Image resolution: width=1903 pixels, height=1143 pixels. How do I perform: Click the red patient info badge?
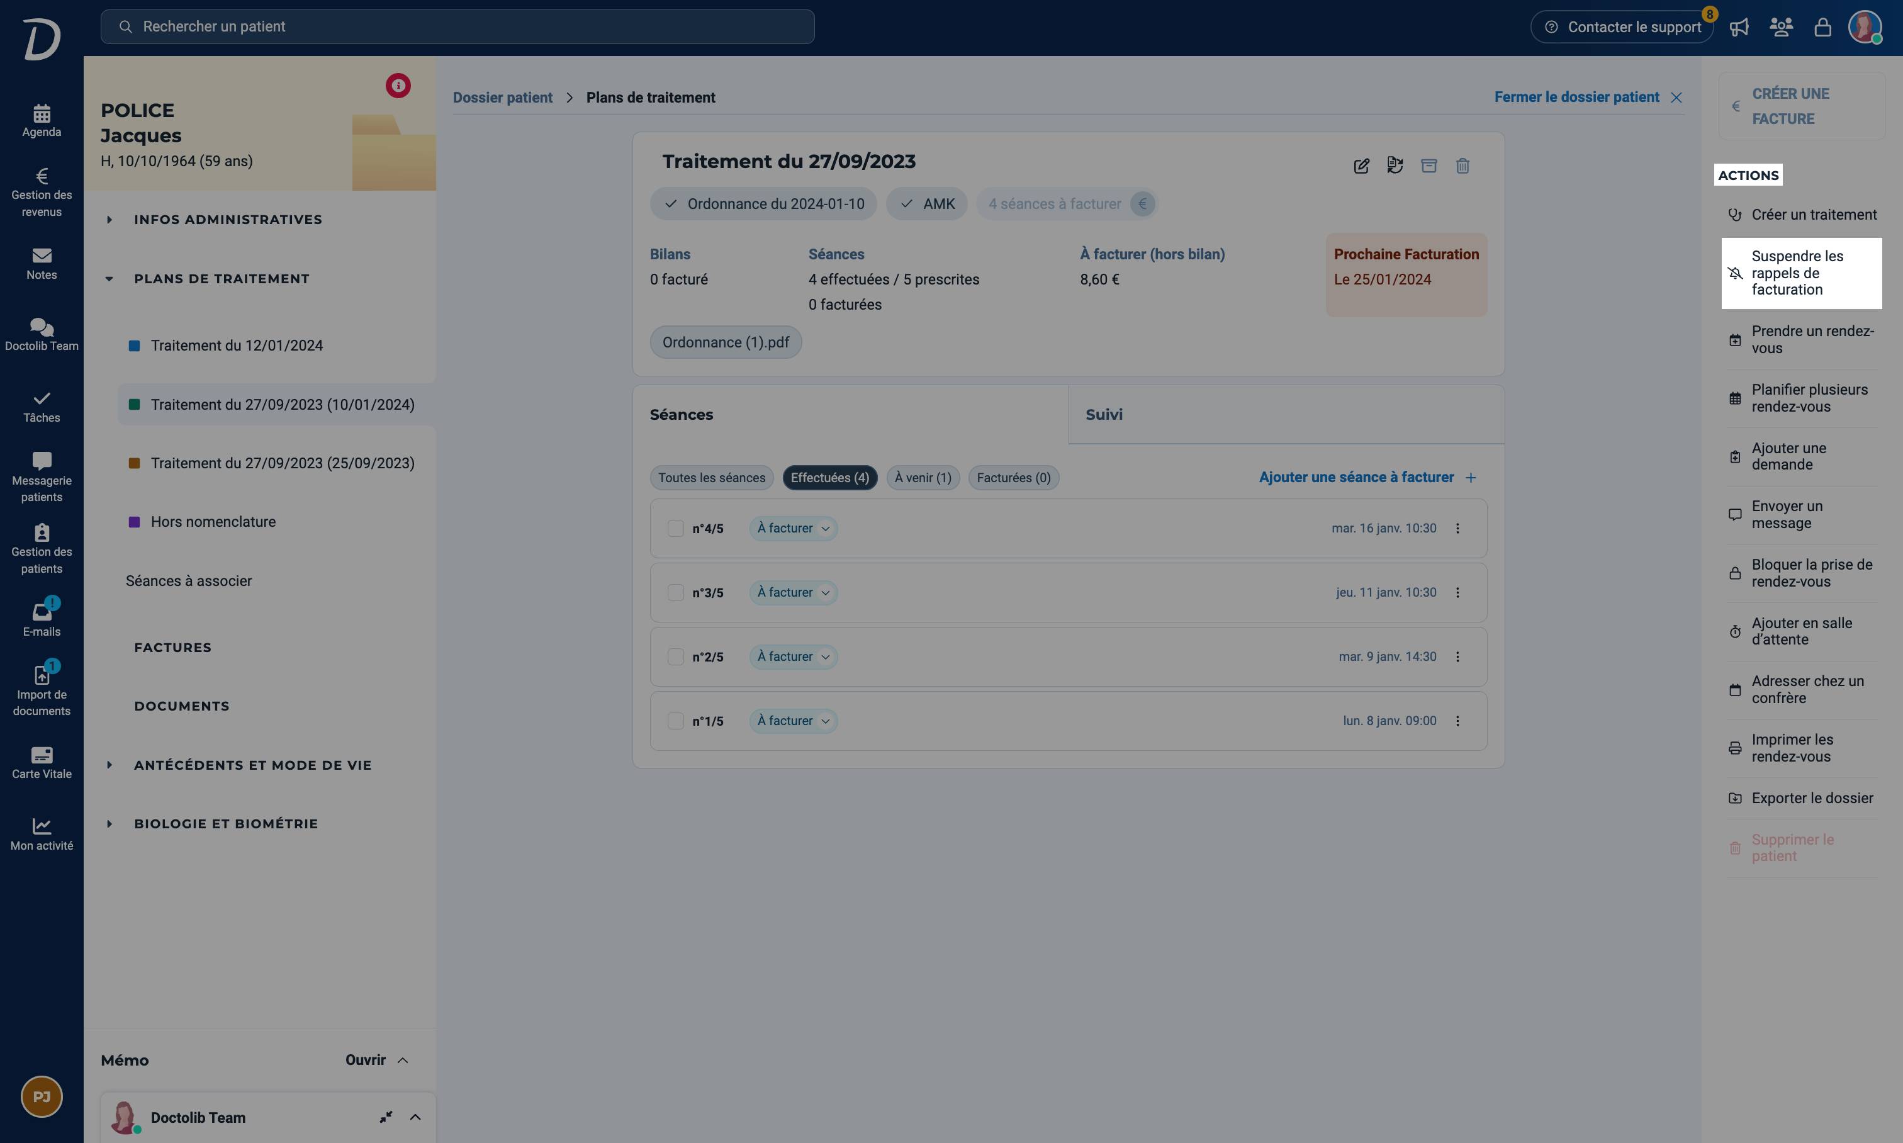(x=398, y=86)
